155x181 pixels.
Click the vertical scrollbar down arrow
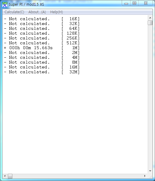click(150, 171)
